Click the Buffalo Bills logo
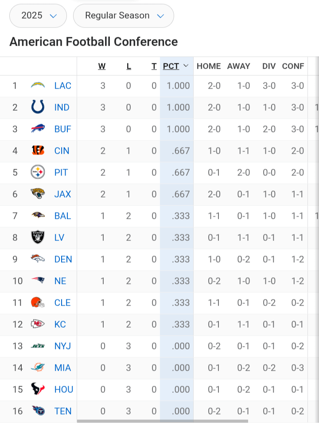 tap(38, 129)
